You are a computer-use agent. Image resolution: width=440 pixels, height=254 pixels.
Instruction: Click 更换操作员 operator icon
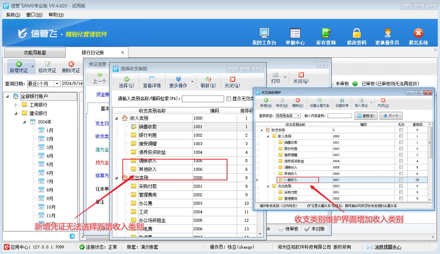387,37
